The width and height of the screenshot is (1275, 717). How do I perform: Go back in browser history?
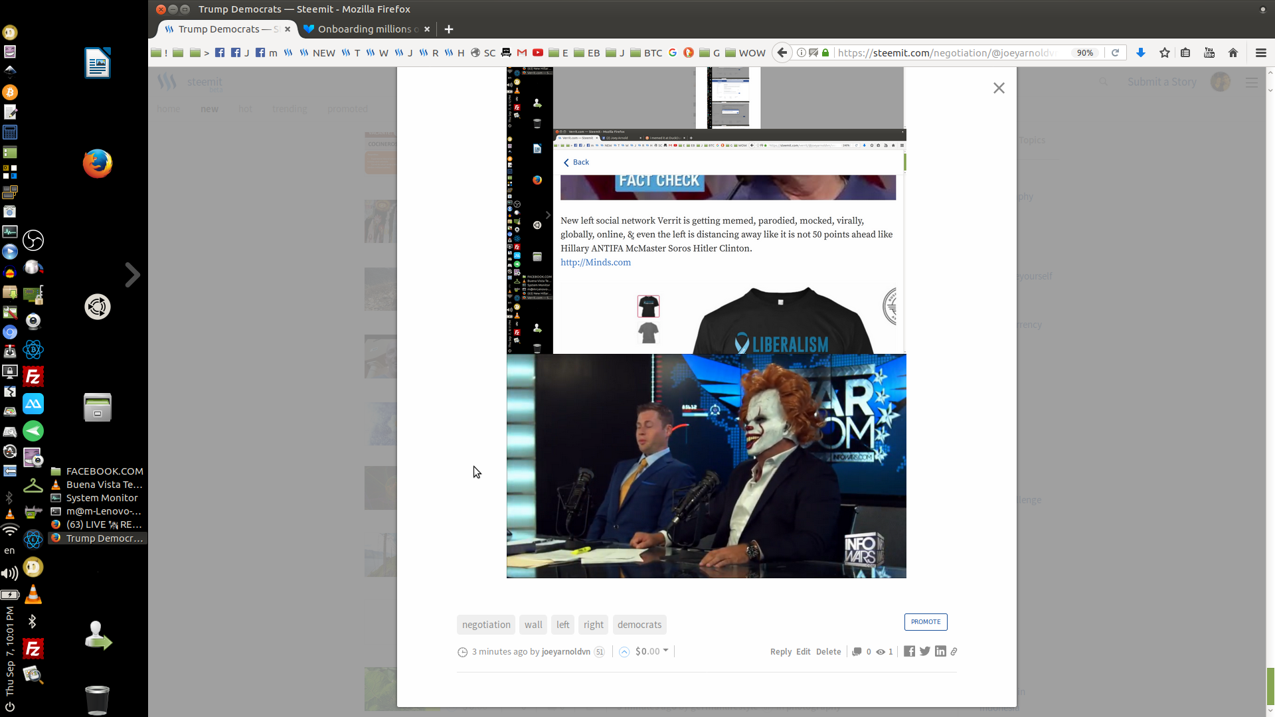pos(782,52)
